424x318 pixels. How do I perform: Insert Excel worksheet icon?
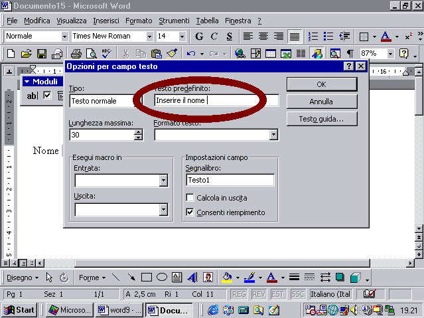click(x=286, y=54)
